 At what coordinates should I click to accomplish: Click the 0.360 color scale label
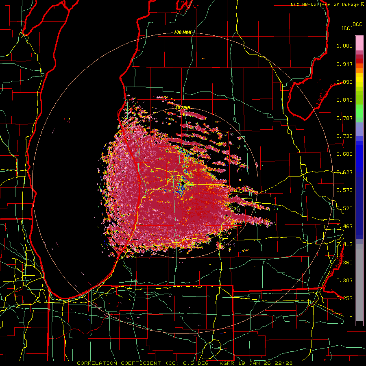click(x=344, y=262)
